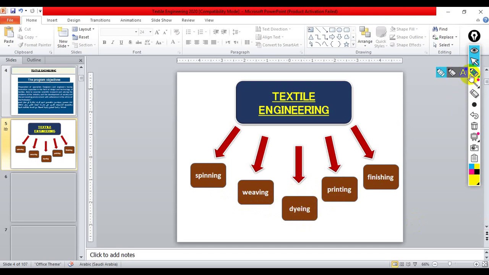Toggle Underline formatting

click(x=121, y=42)
